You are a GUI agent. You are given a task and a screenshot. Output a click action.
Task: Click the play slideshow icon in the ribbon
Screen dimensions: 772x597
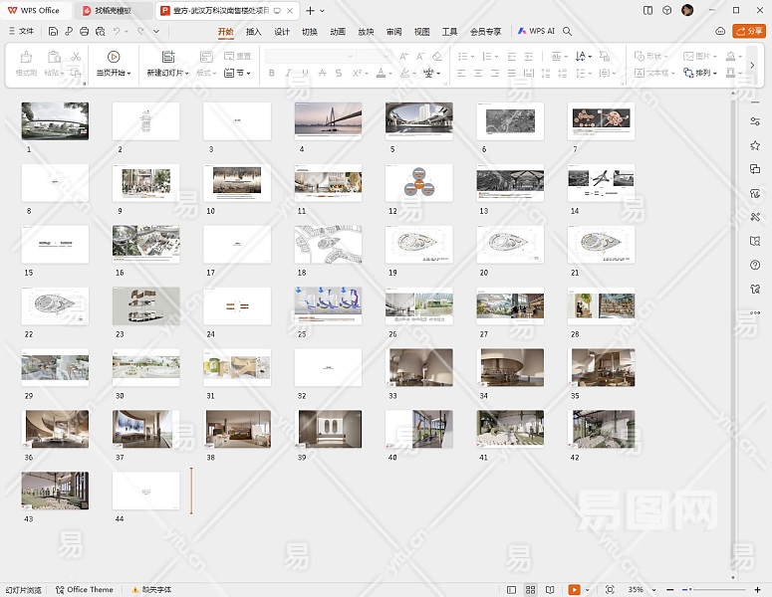(x=113, y=57)
